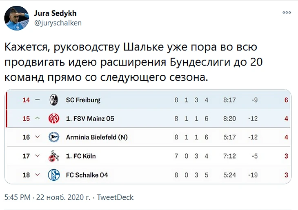298x210 pixels.
Task: Click the SC Freiburg club crest
Action: click(53, 100)
